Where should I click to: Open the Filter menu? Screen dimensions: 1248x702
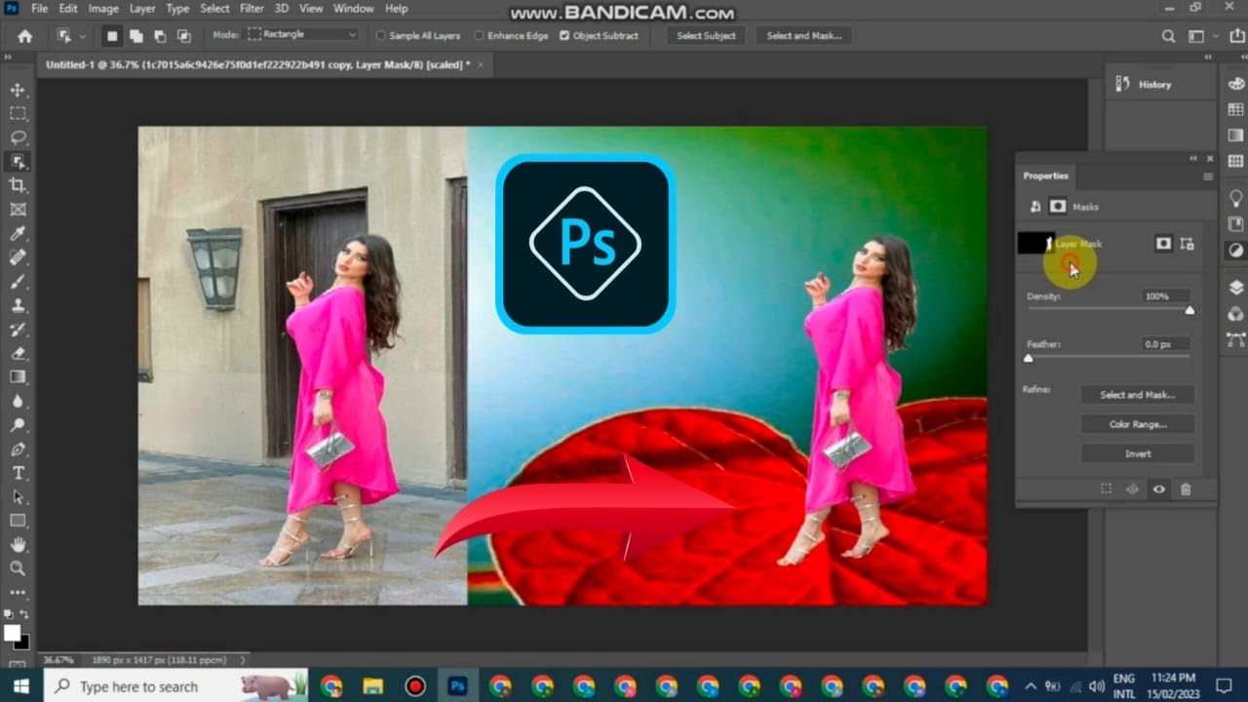click(x=252, y=9)
